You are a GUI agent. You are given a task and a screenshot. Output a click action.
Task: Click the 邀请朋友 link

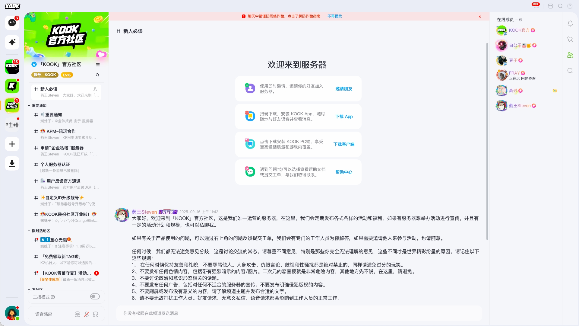pyautogui.click(x=344, y=89)
